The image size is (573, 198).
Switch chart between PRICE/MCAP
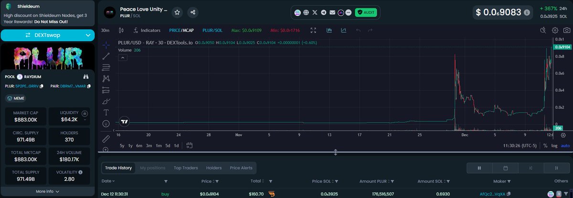182,30
